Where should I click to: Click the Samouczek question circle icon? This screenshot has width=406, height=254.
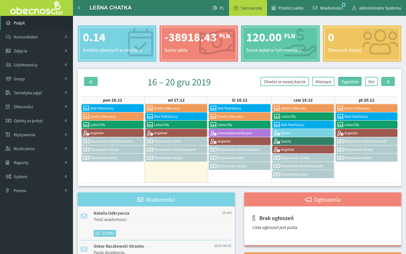(236, 8)
